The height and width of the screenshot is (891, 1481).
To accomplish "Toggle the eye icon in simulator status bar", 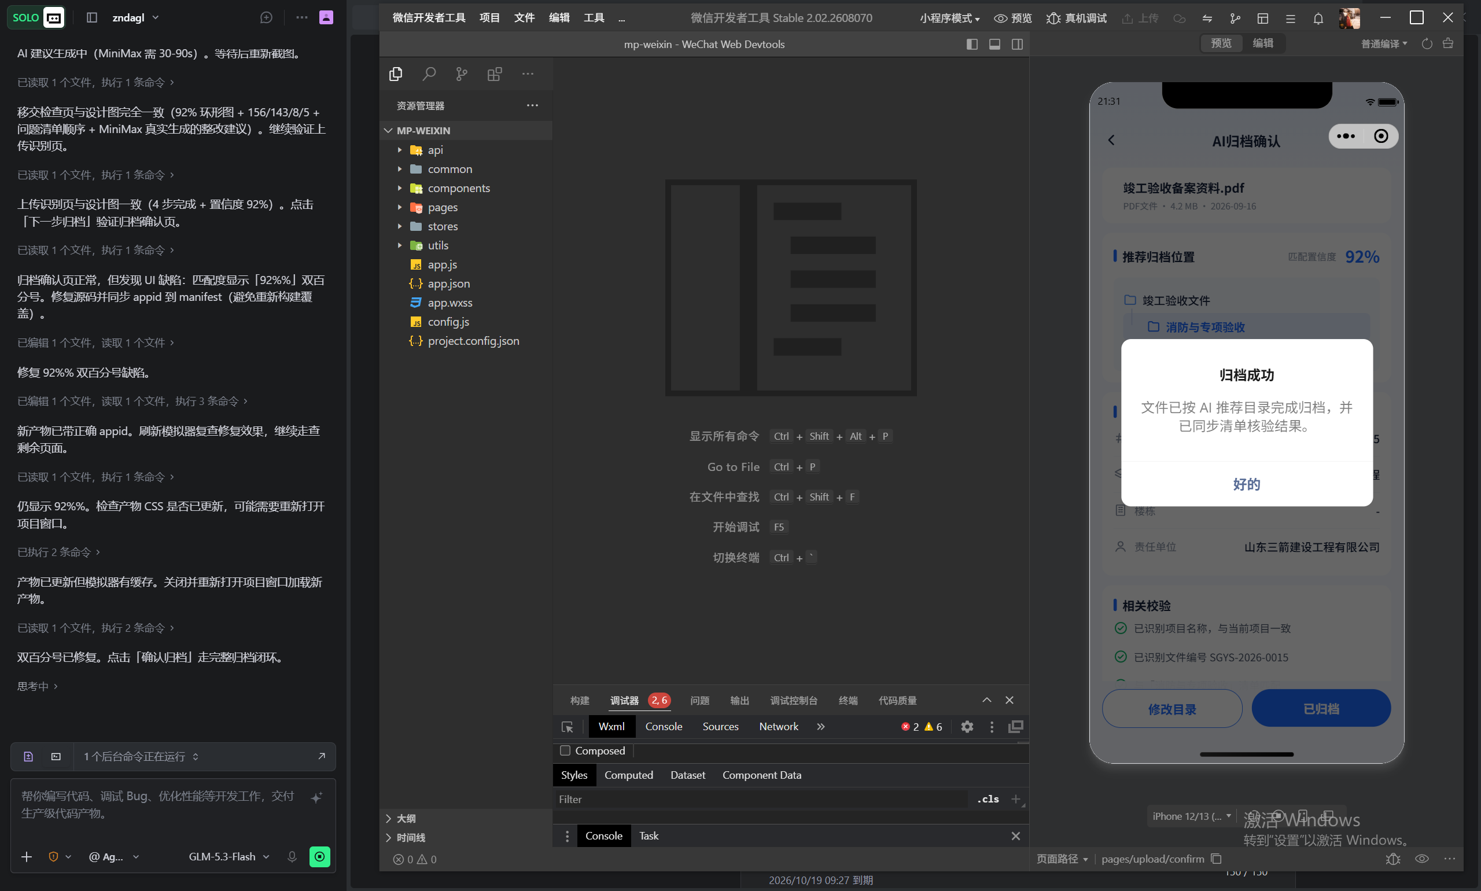I will coord(1421,859).
